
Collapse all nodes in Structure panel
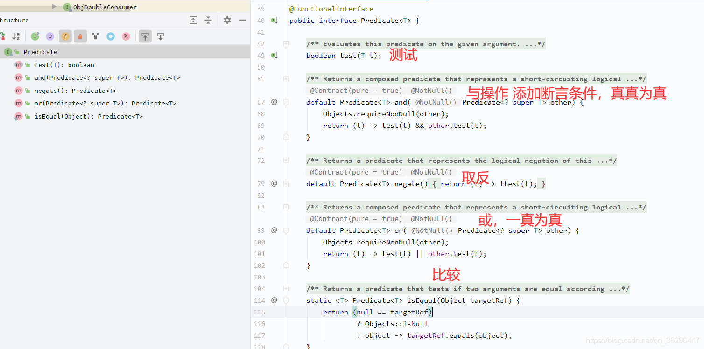(x=208, y=20)
